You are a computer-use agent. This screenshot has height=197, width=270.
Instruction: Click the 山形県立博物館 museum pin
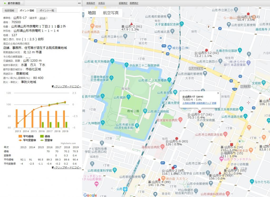145,111
